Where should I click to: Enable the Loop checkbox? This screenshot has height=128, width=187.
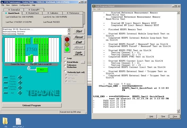click(66, 58)
